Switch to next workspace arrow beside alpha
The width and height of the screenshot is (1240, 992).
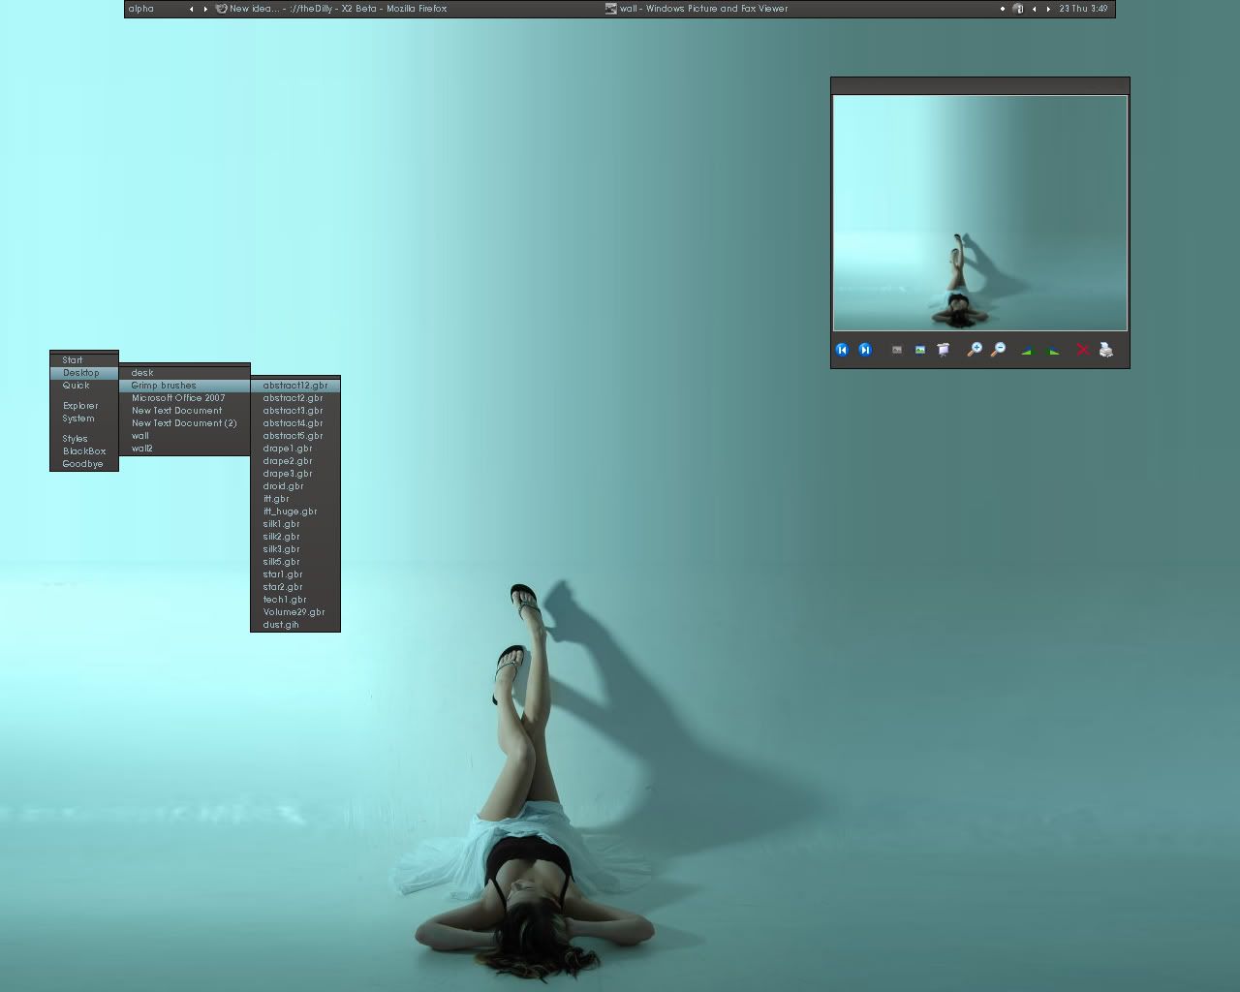[205, 9]
